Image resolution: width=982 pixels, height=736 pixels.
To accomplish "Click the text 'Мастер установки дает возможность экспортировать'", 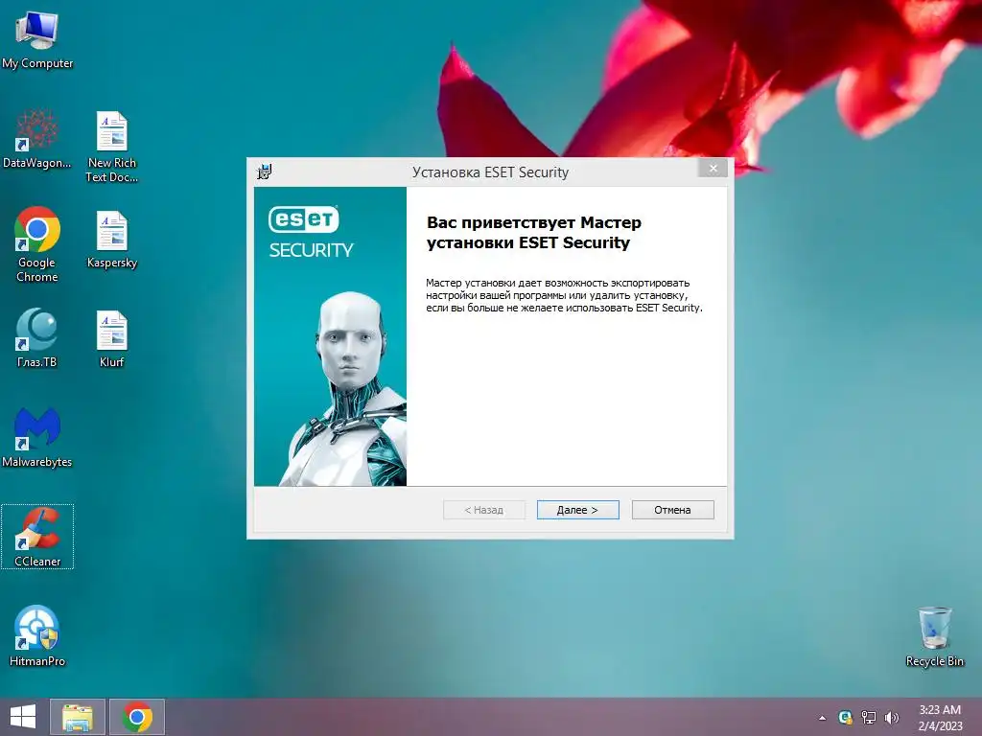I will [x=557, y=283].
